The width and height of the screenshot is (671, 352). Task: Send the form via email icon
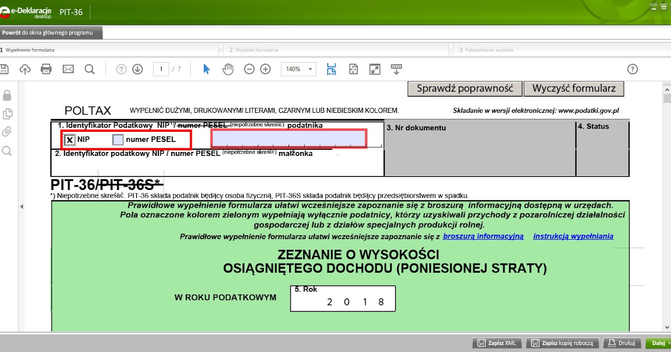68,69
